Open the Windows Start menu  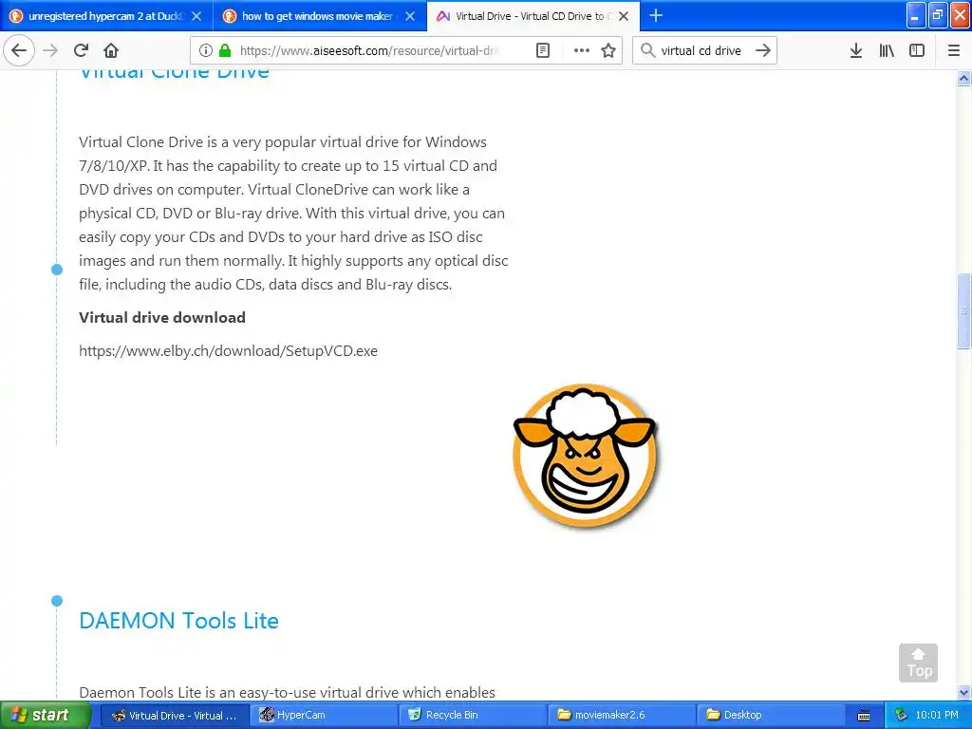click(44, 716)
